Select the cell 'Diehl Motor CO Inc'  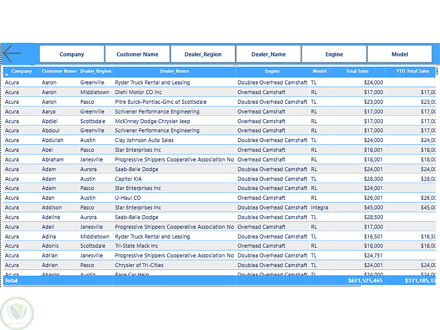click(138, 92)
